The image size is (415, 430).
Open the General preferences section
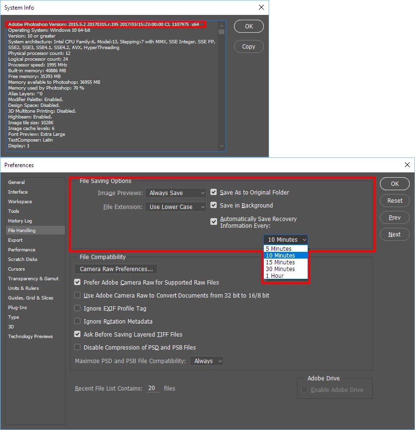[35, 182]
